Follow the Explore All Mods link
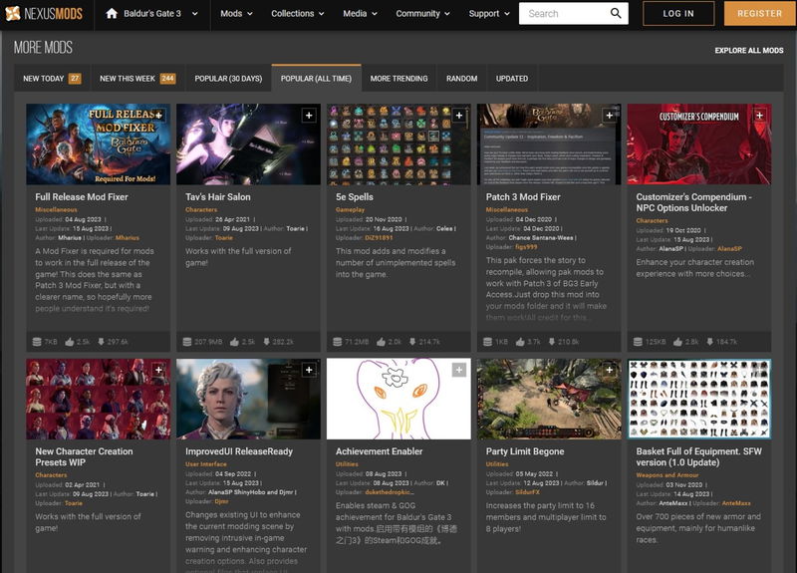Viewport: 797px width, 573px height. click(748, 50)
